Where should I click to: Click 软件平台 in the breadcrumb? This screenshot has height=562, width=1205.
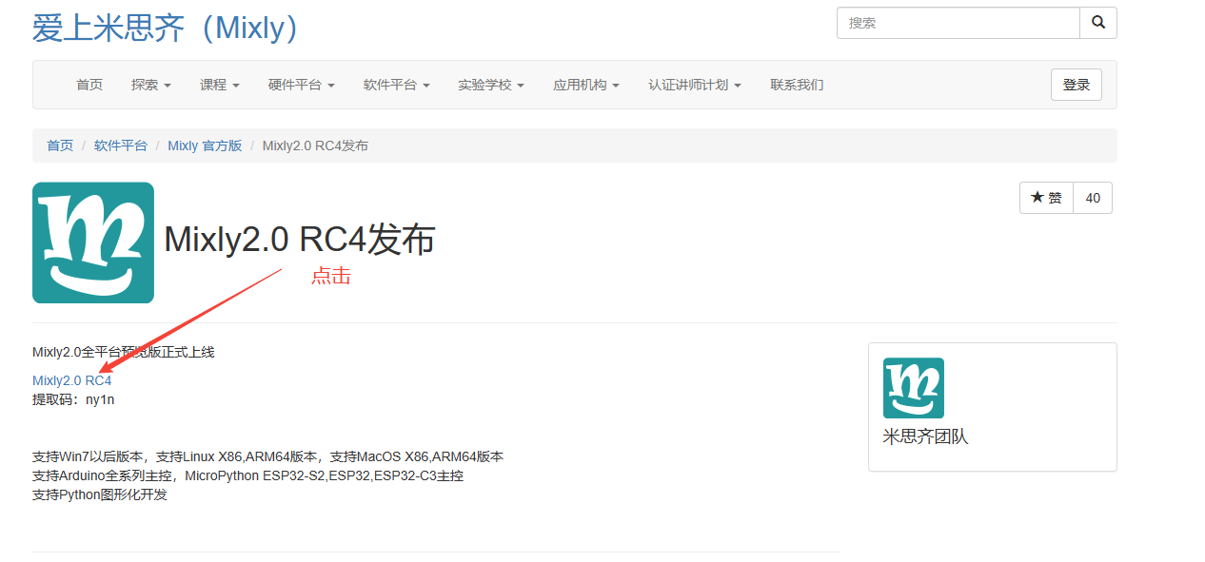tap(121, 145)
